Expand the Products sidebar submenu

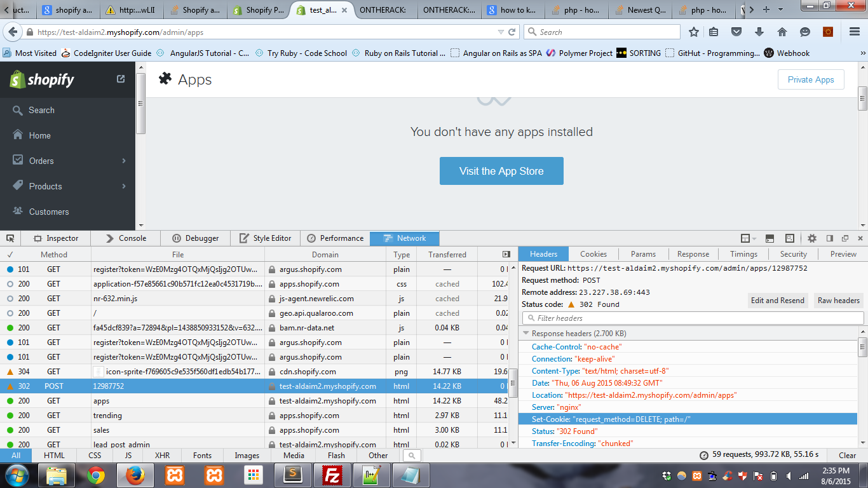[124, 186]
